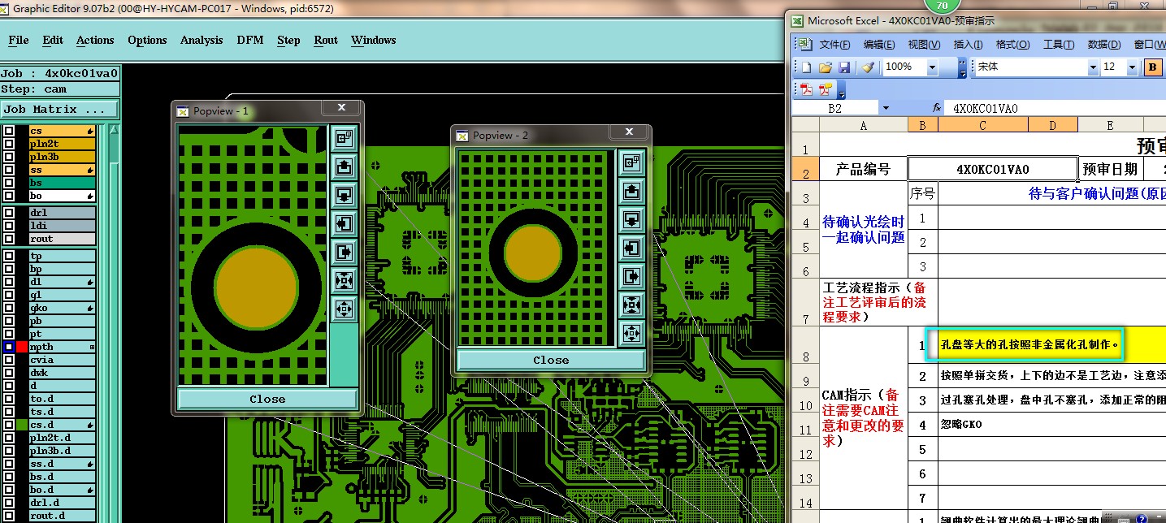This screenshot has height=523, width=1166.
Task: Open the Actions menu in Graphic Editor
Action: pos(95,40)
